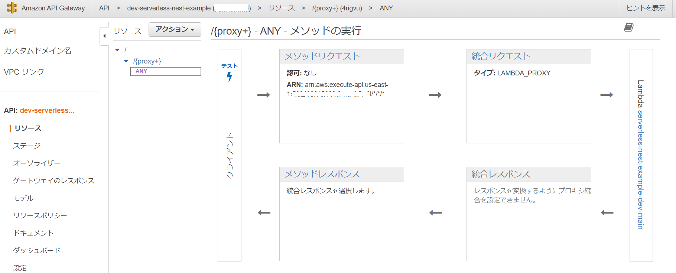Screen dimensions: 676x273
Task: Open /{proxy+} (4rigvu) breadcrumb
Action: [337, 8]
